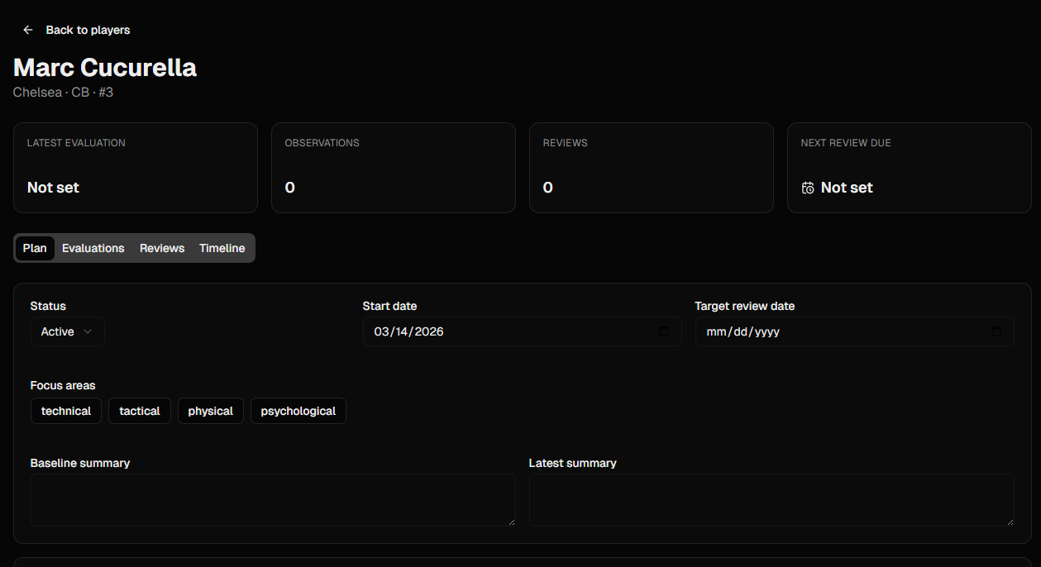
Task: Click the calendar-clock icon in Next Review Due
Action: pos(808,188)
